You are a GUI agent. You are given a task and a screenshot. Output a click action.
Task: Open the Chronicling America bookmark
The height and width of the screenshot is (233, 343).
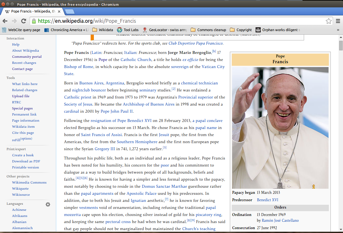point(67,30)
